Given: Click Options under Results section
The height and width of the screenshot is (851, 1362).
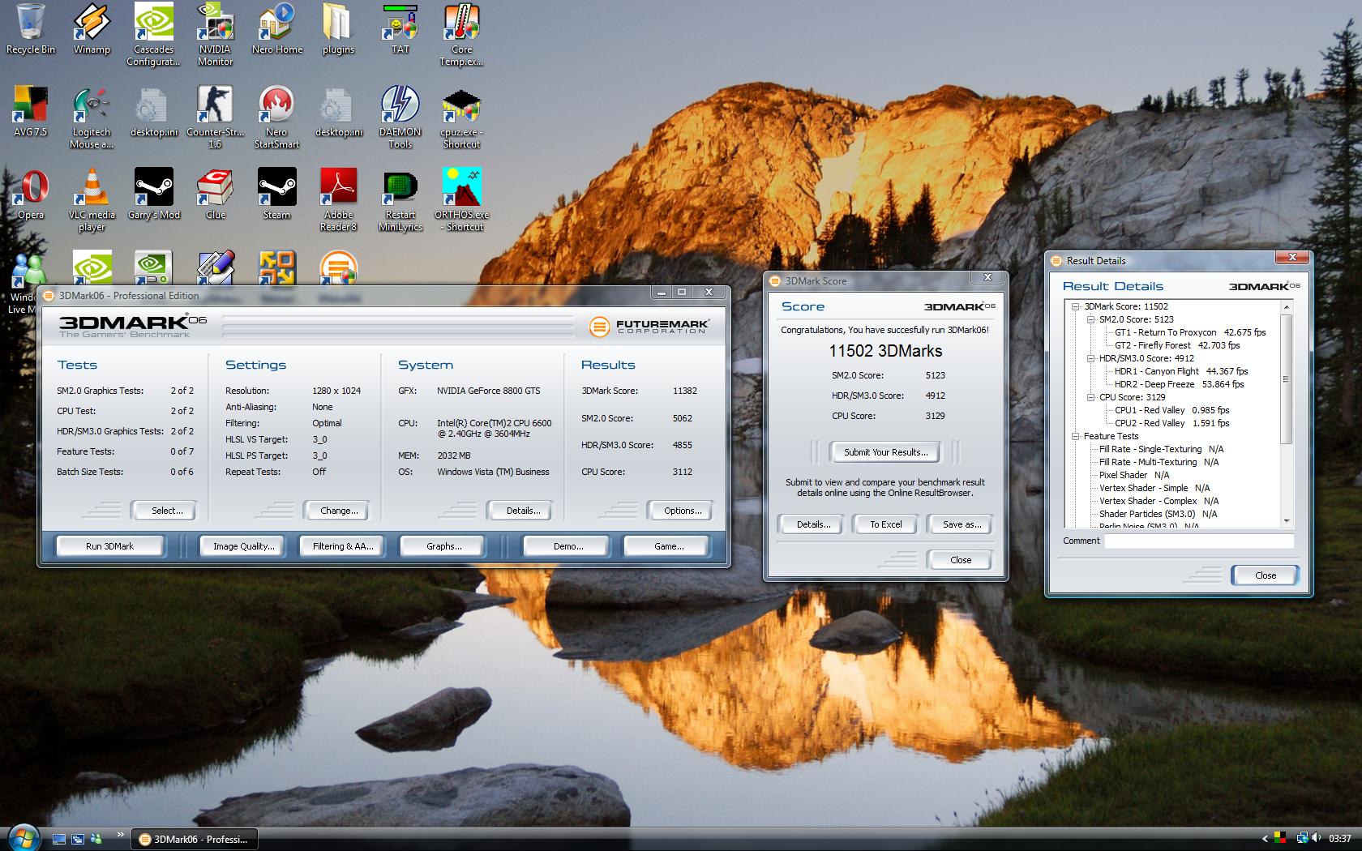Looking at the screenshot, I should coord(683,511).
